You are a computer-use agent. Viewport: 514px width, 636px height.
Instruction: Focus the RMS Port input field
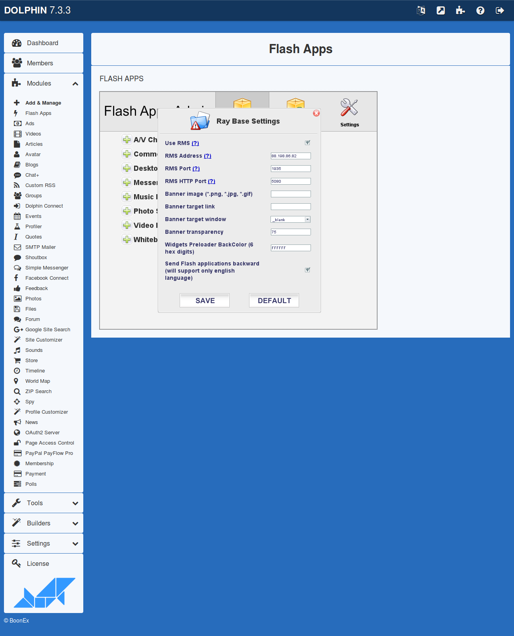click(291, 168)
